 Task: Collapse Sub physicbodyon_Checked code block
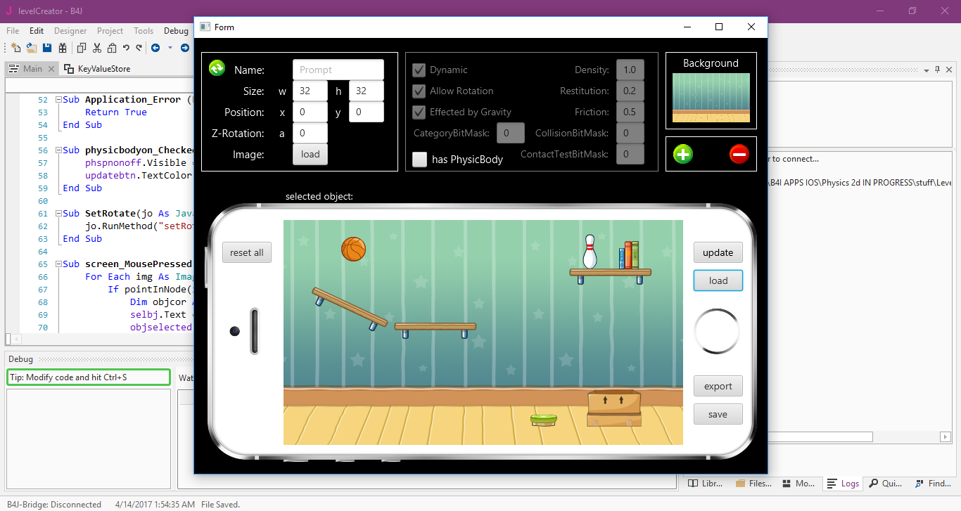click(58, 150)
